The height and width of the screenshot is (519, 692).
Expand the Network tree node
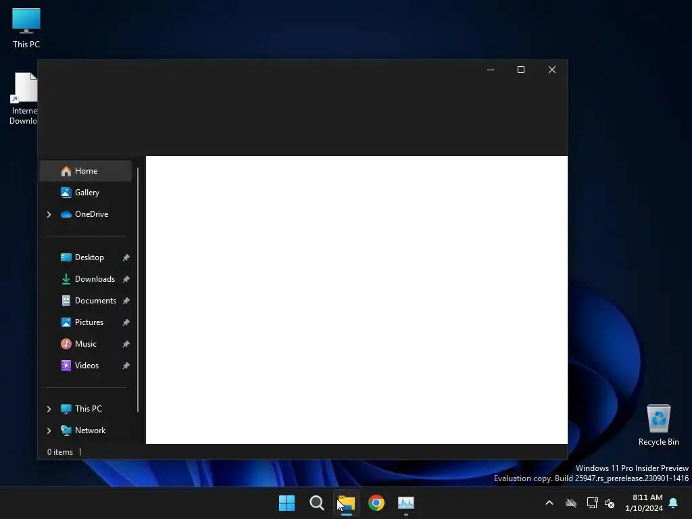pos(49,430)
